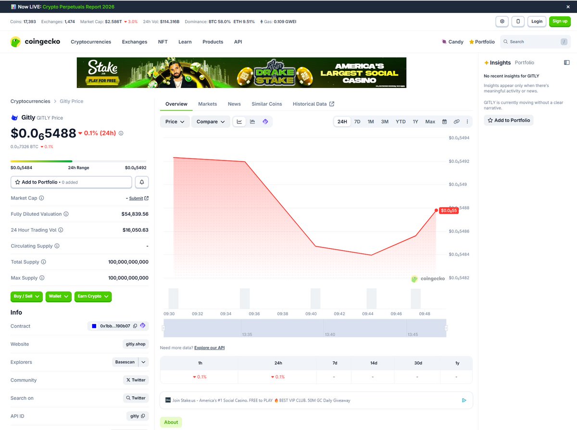This screenshot has width=577, height=430.
Task: Expand the Wallet dropdown
Action: (x=59, y=296)
